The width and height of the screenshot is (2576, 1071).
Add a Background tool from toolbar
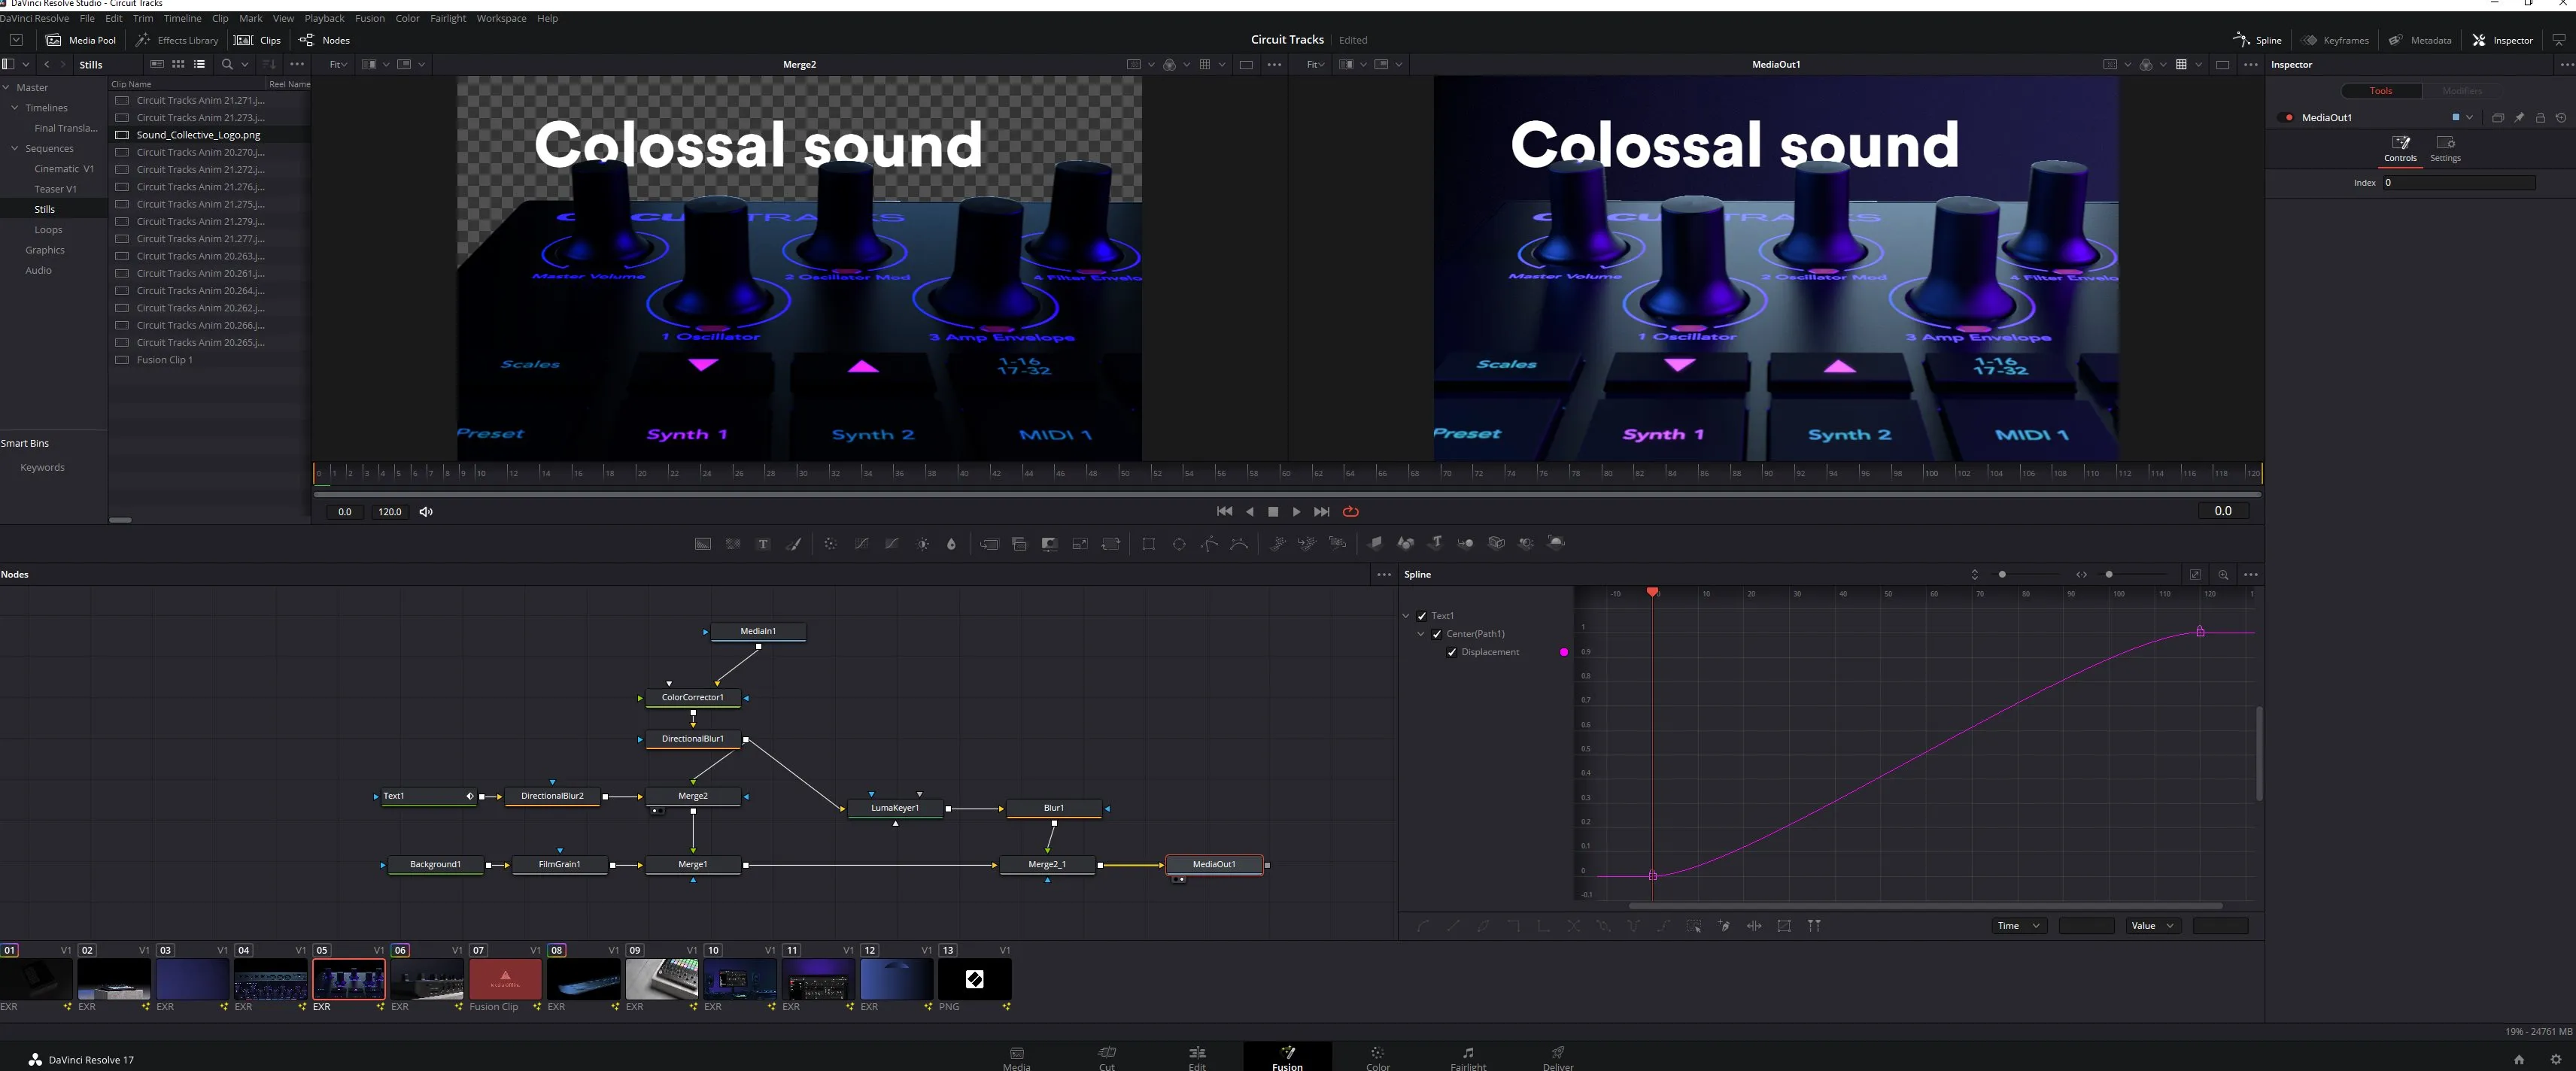(x=703, y=544)
